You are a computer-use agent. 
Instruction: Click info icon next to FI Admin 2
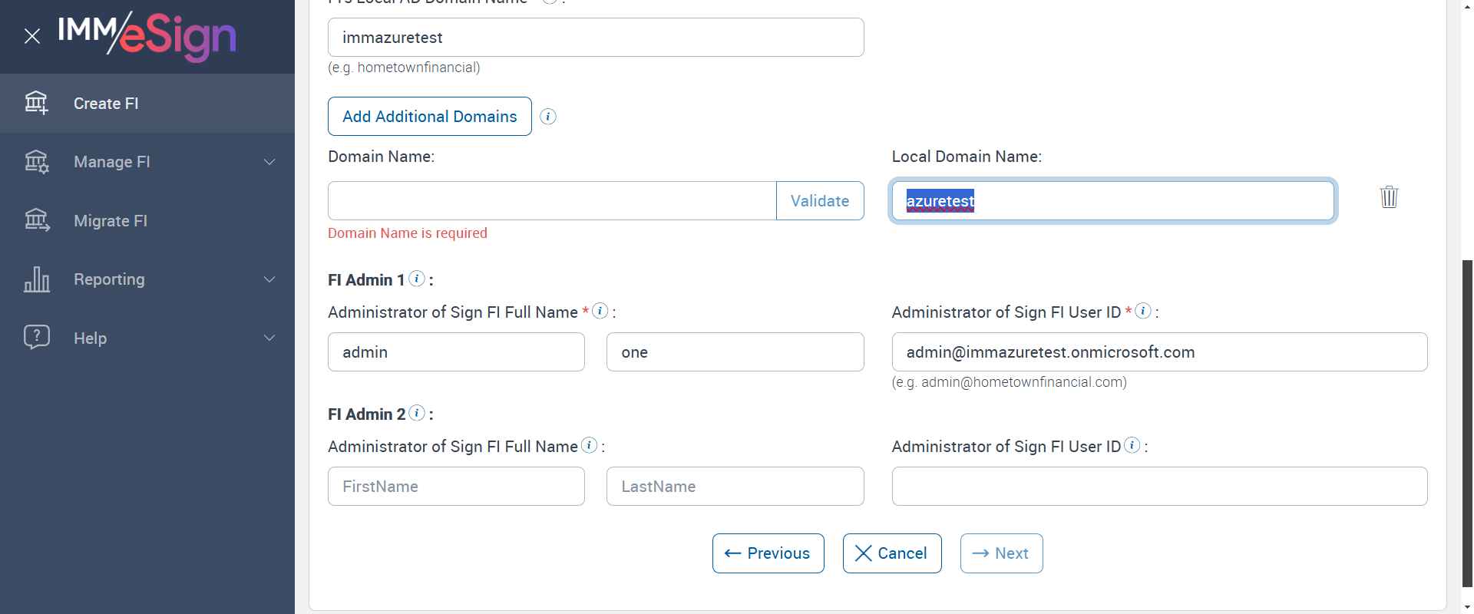coord(417,413)
